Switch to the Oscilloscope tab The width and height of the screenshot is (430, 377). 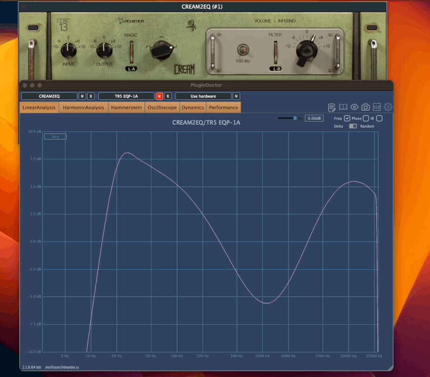pos(162,107)
